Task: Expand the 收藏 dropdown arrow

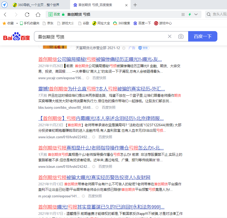Action: (x=17, y=23)
